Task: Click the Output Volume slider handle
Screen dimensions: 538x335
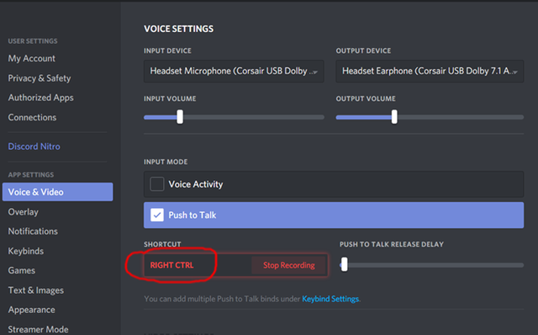Action: pos(394,117)
